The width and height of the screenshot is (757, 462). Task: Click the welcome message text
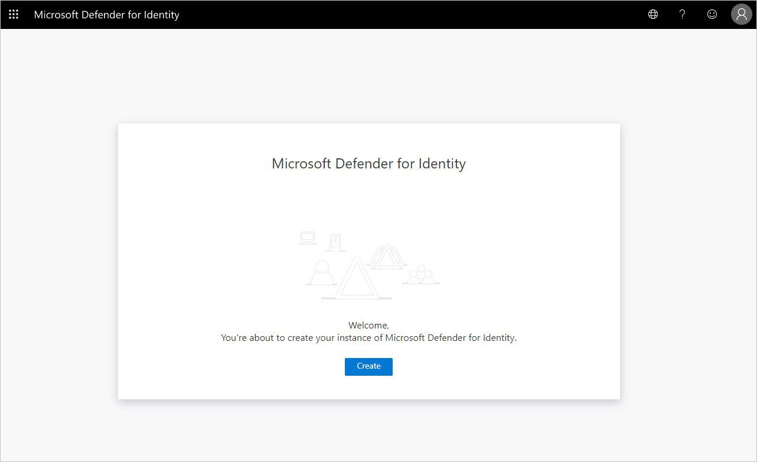(368, 331)
